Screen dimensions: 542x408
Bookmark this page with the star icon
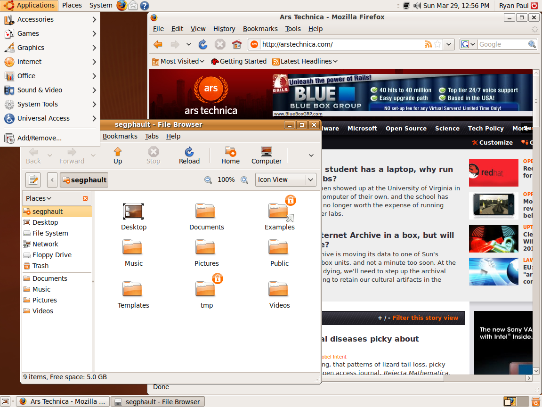(437, 44)
